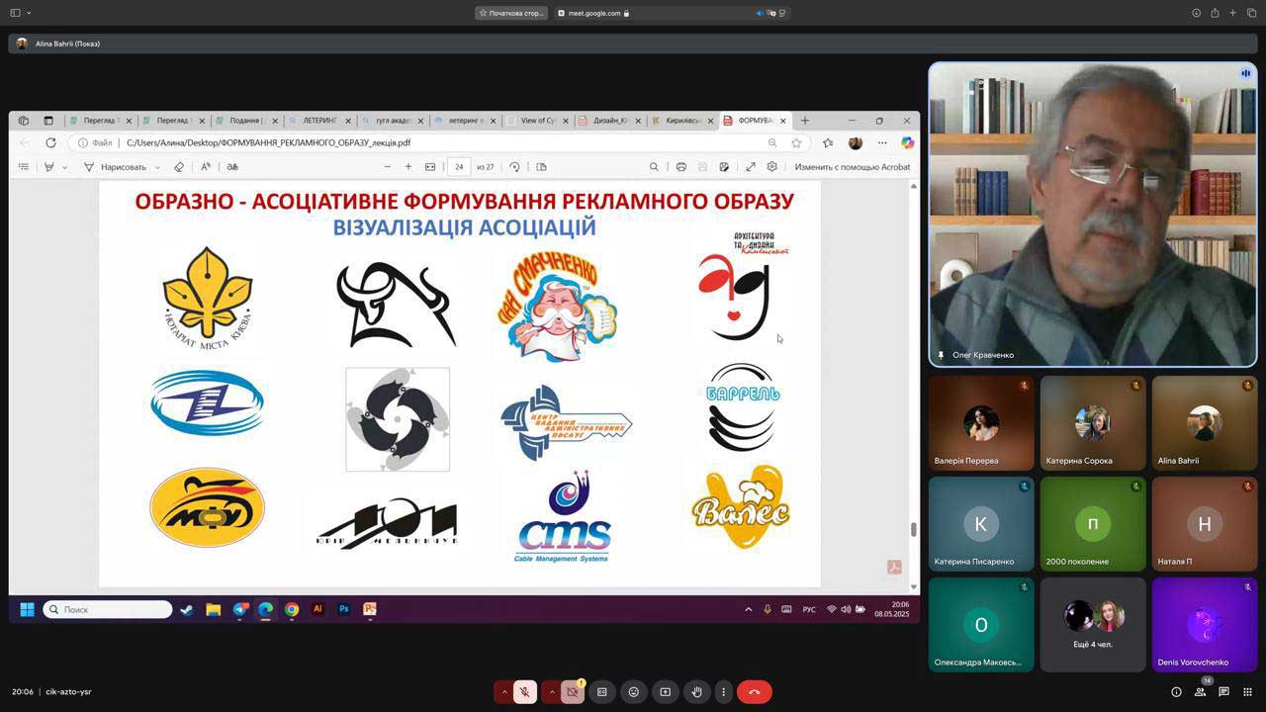The image size is (1266, 712).
Task: Toggle the camera button in Meet
Action: click(573, 692)
